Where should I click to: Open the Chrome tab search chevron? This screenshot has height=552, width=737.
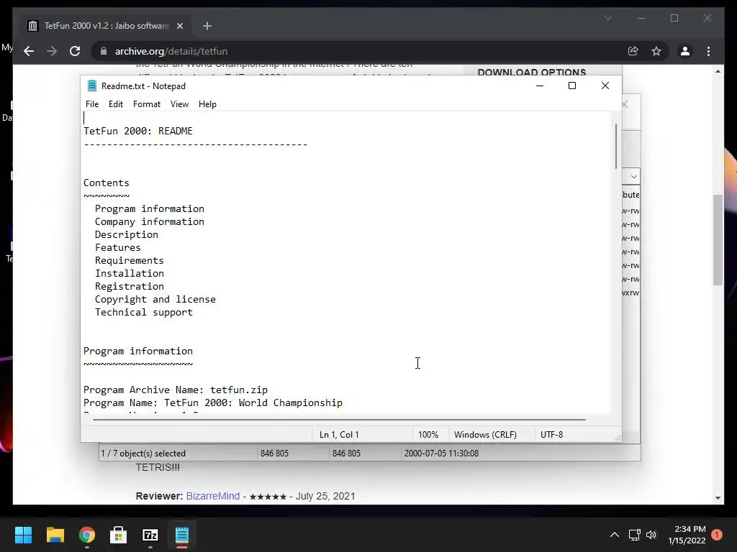coord(607,18)
